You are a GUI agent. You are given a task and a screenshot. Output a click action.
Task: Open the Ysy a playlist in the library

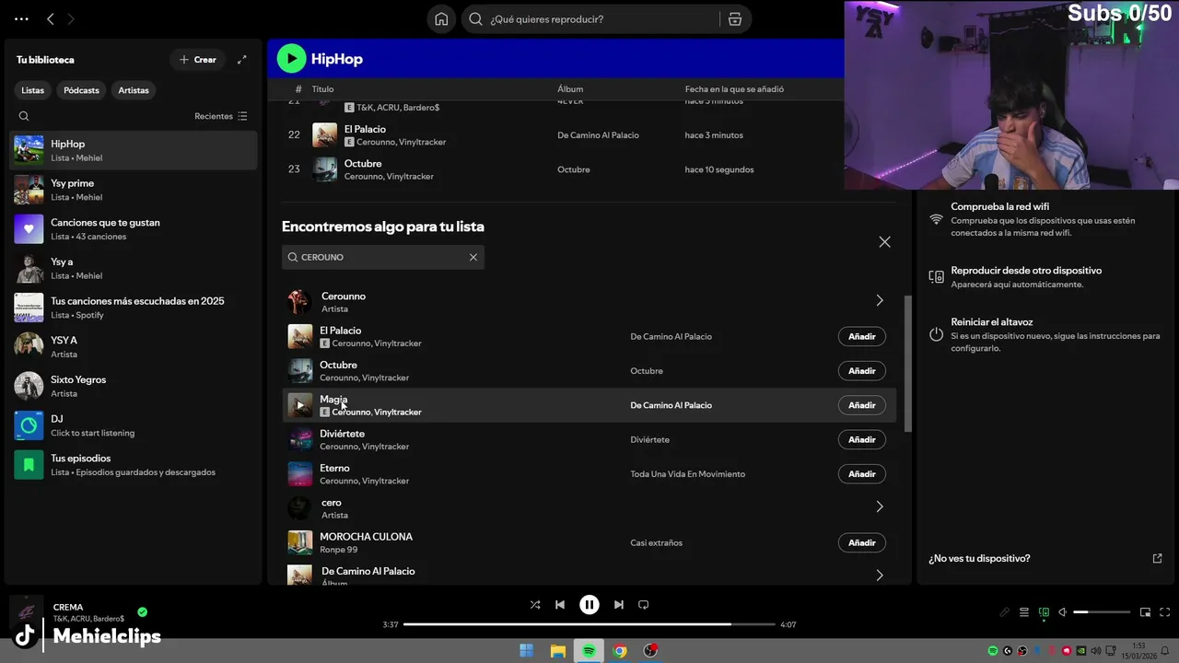[x=134, y=268]
